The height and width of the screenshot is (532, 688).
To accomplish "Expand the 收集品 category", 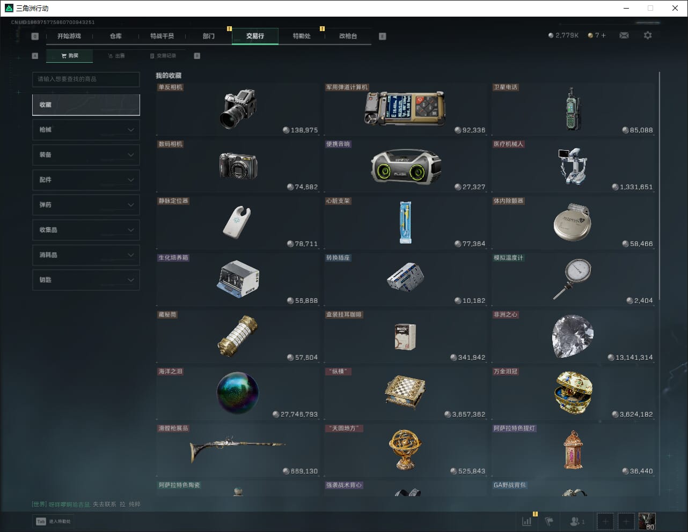I will coord(86,230).
